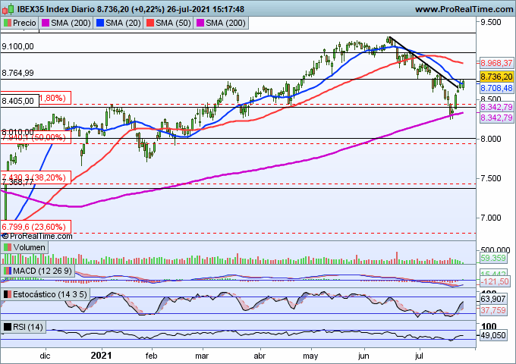Click the first magenta SMA (200) swatch

(x=46, y=23)
